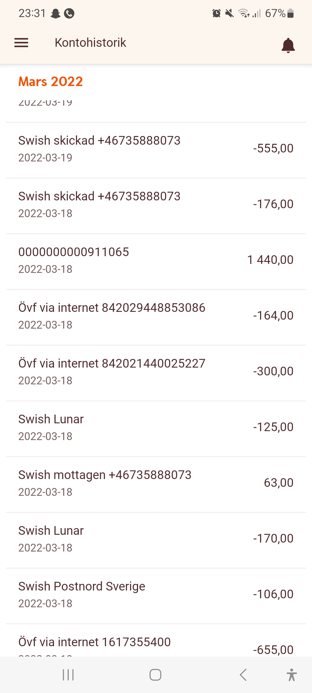Open the -555,00 Swish skickad transaction
The width and height of the screenshot is (312, 693).
click(156, 149)
